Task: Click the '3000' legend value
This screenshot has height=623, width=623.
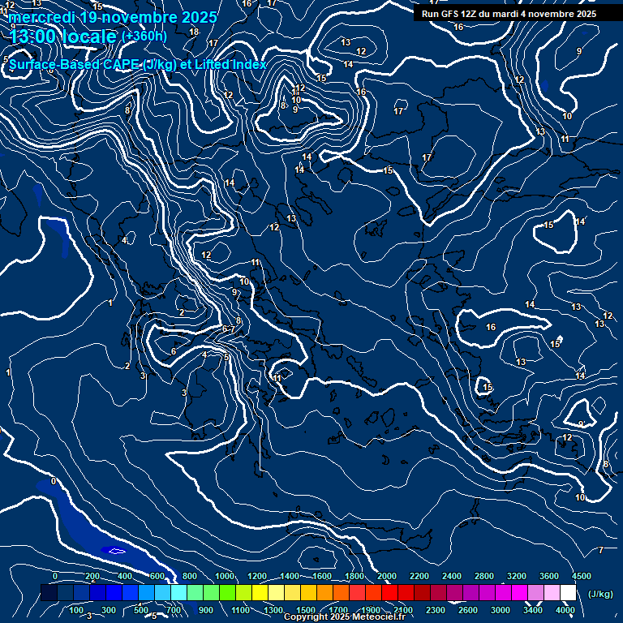Action: 501,610
